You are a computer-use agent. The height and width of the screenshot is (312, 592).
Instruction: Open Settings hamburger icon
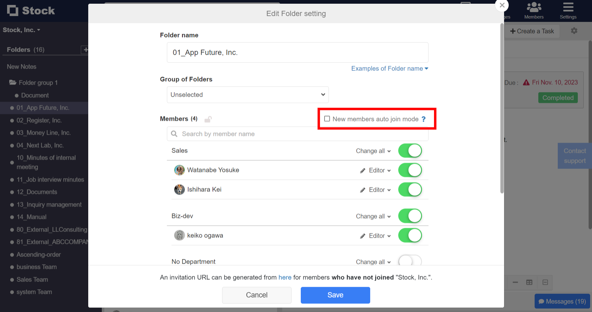tap(568, 7)
